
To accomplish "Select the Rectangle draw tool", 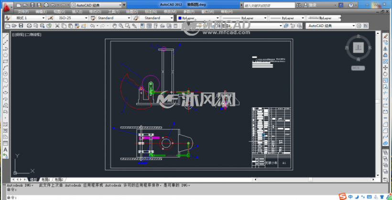I will click(x=5, y=61).
